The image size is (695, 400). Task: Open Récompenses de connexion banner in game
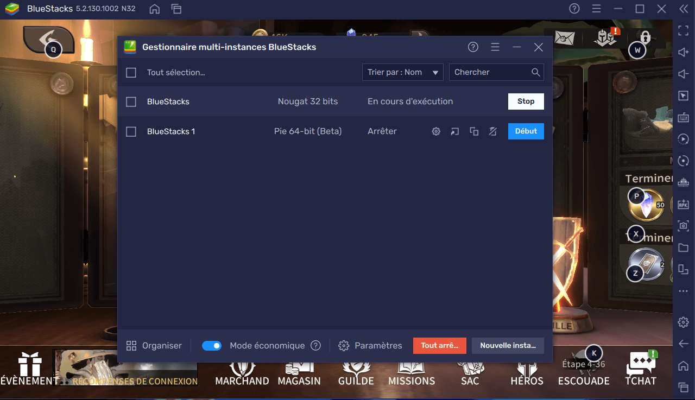[125, 367]
